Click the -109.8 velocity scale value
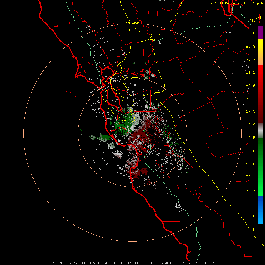Viewport: 265px width, 265px height. point(248,216)
